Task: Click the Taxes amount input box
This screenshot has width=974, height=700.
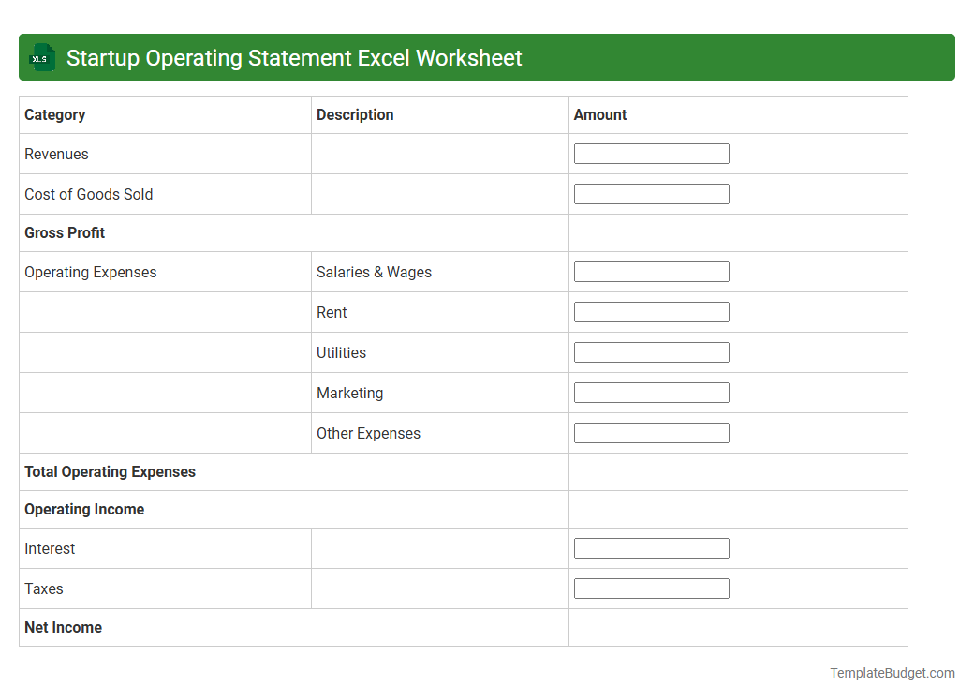Action: [x=651, y=588]
